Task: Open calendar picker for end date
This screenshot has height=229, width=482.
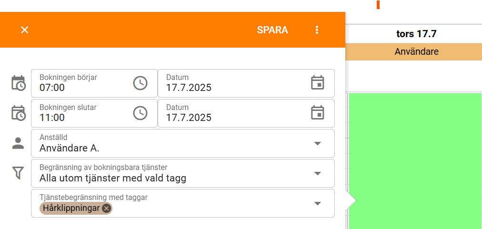Action: point(317,113)
